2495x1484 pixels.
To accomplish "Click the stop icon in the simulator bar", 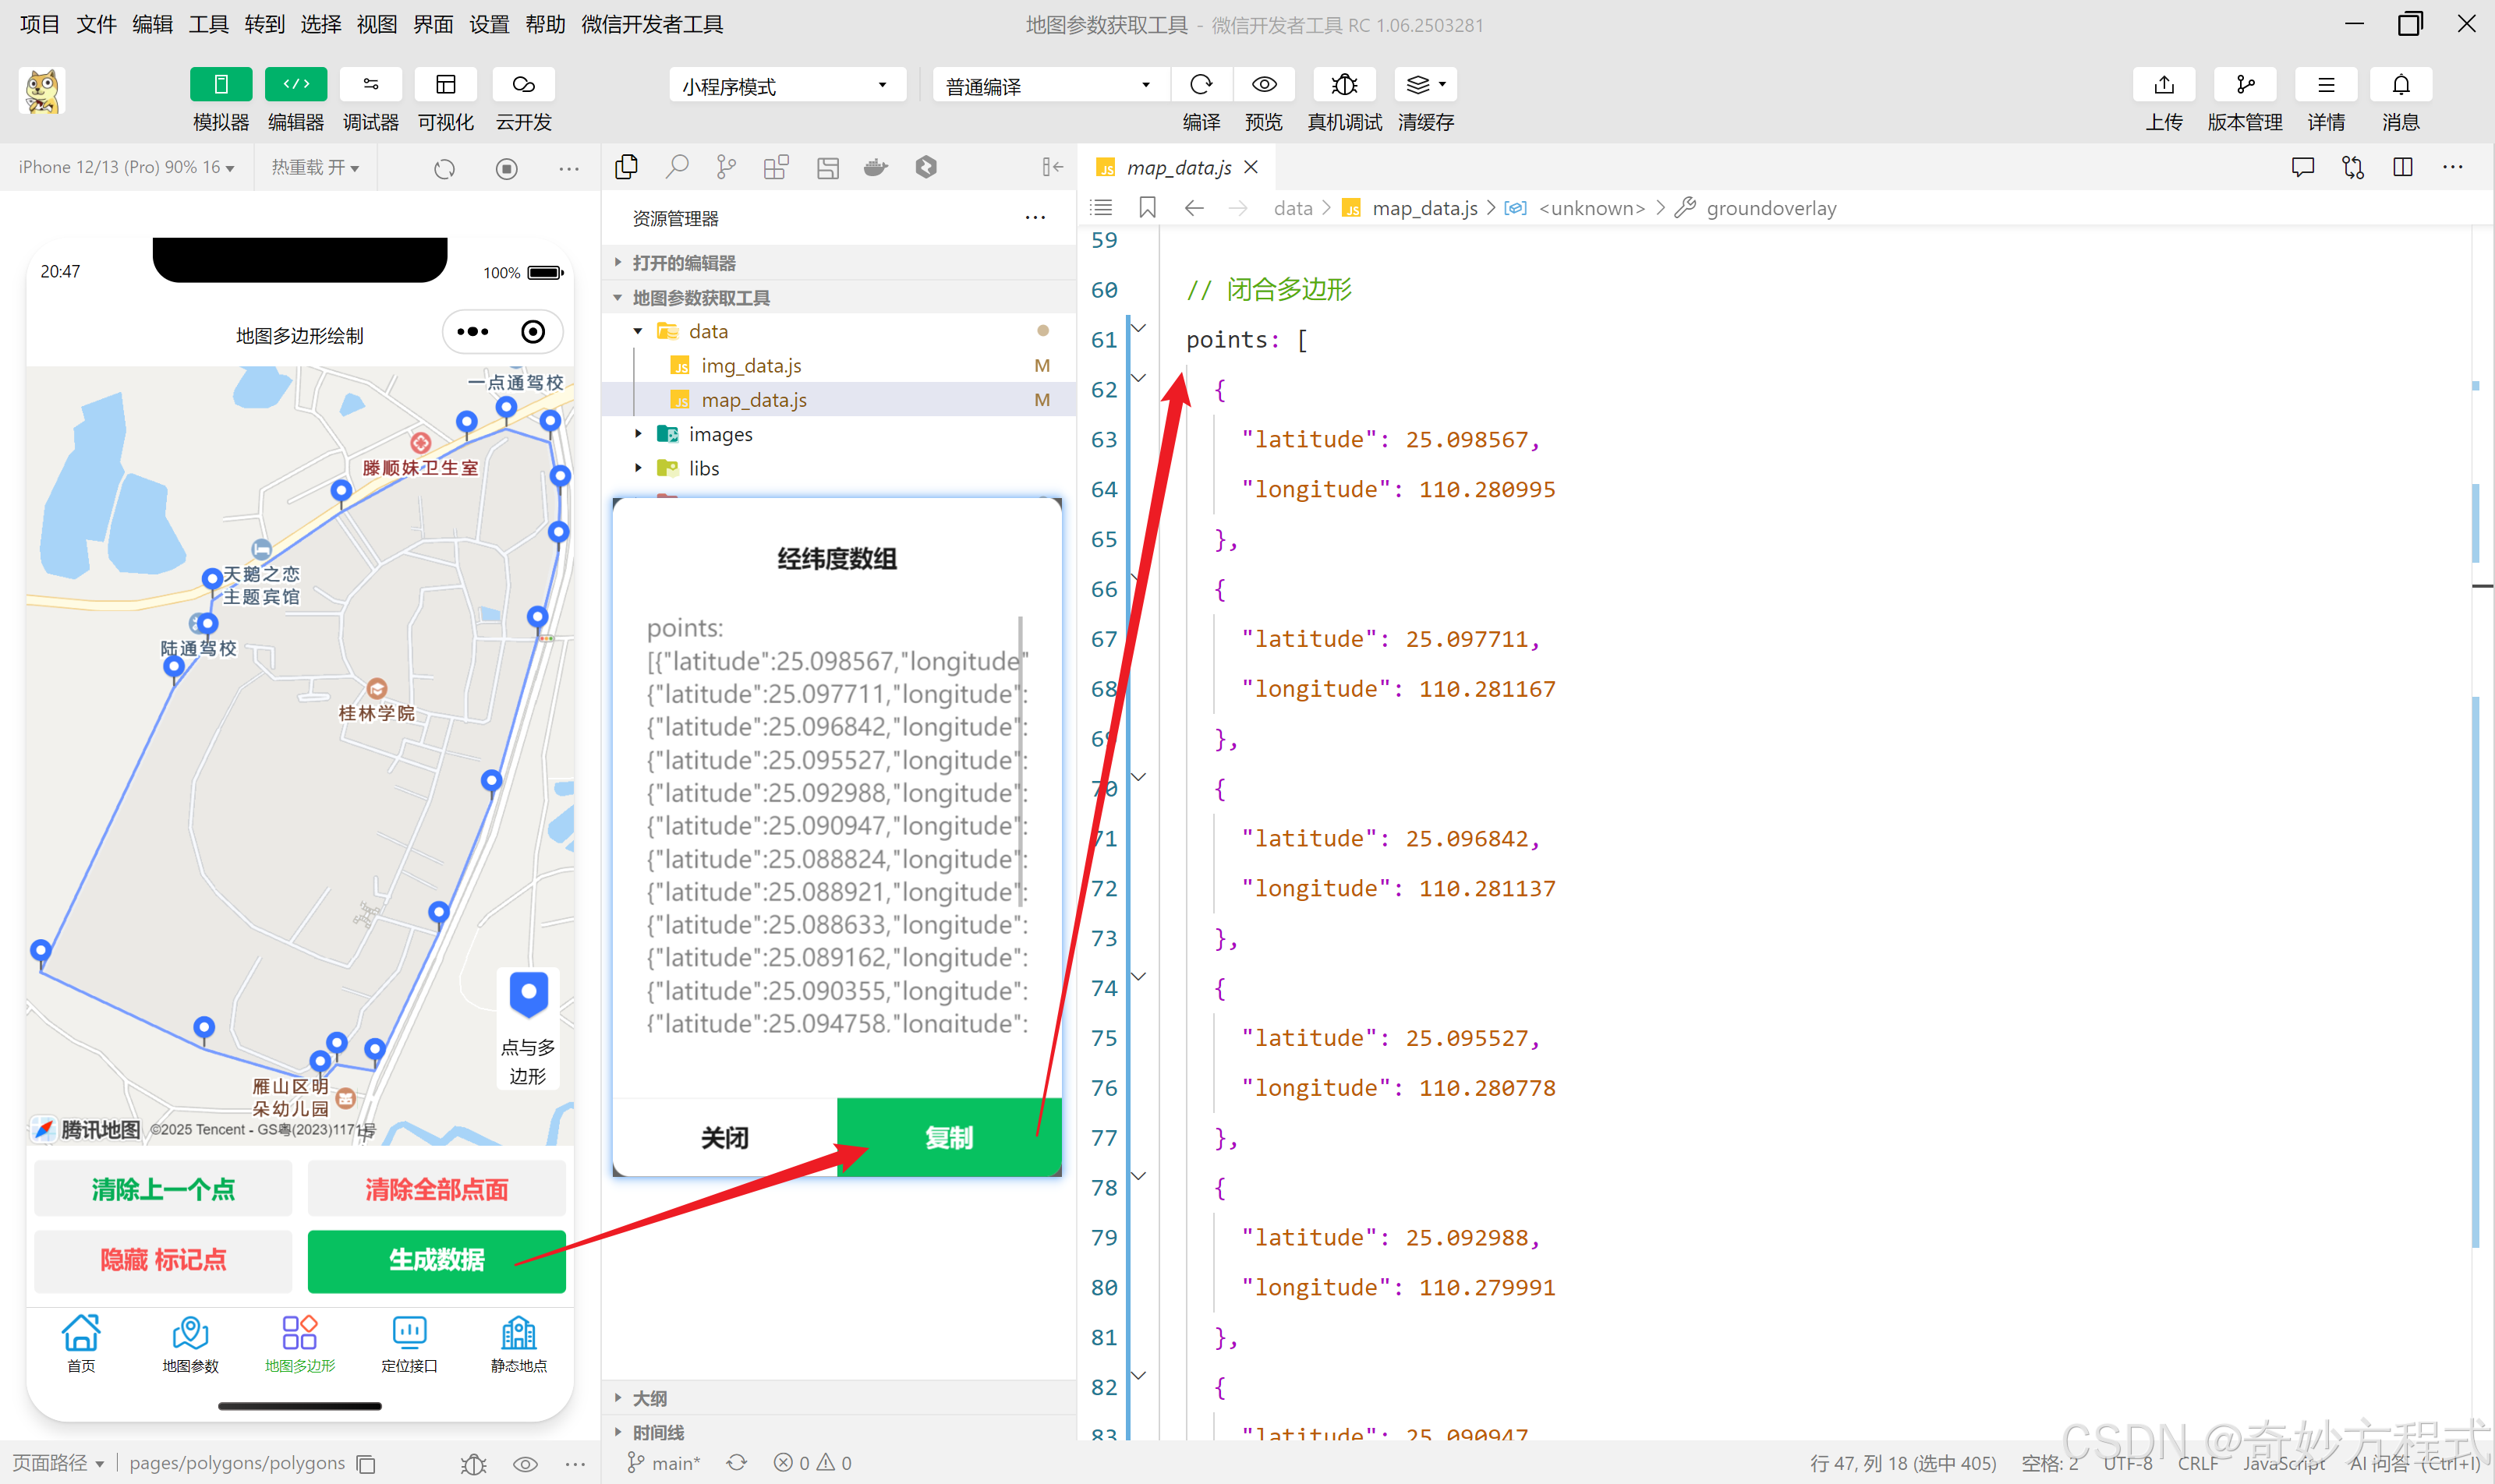I will (x=506, y=169).
